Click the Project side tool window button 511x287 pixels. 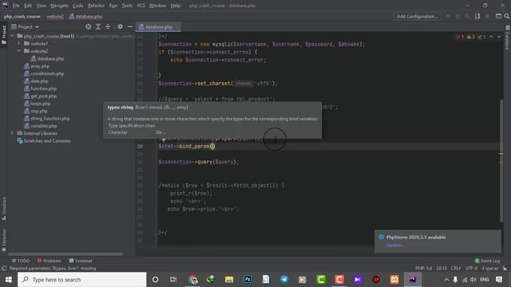coord(4,35)
